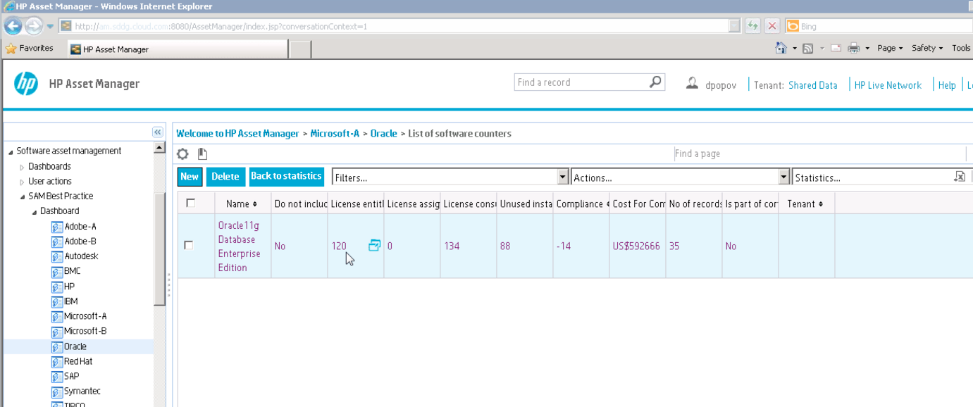This screenshot has width=973, height=407.
Task: Open the address bar history dropdown
Action: pos(735,26)
